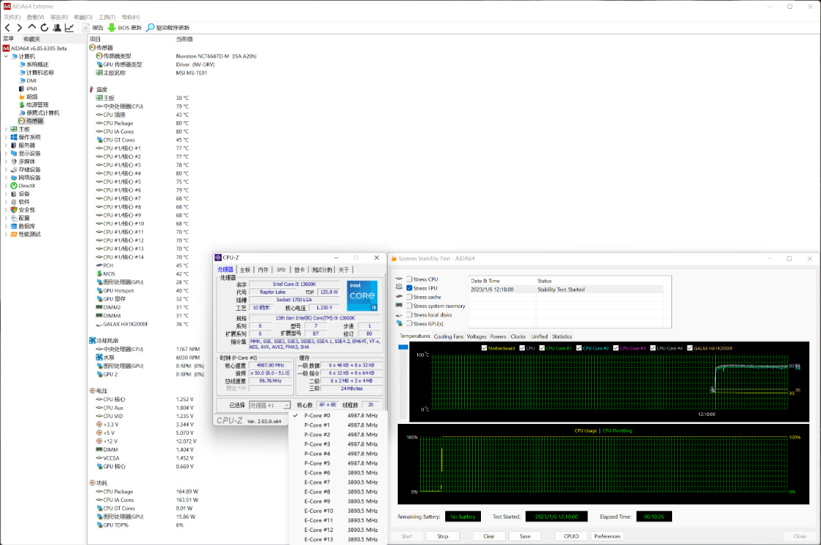The width and height of the screenshot is (821, 545).
Task: Expand the 主板 tree node
Action: point(6,129)
